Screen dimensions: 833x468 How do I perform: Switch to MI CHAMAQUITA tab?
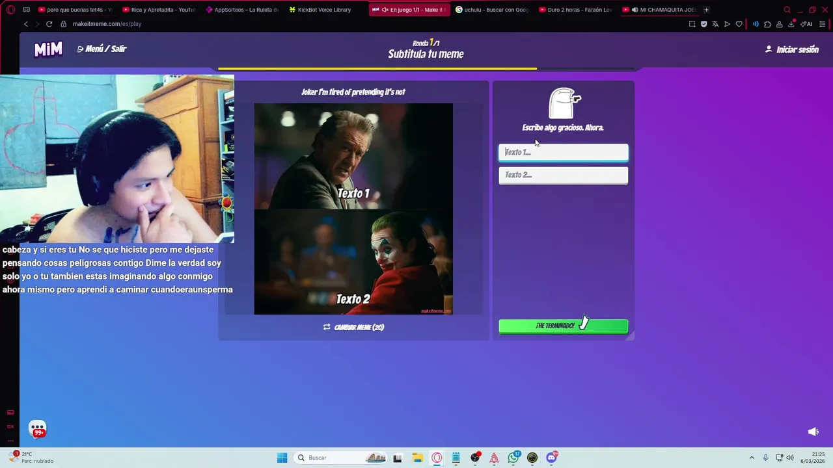click(659, 10)
